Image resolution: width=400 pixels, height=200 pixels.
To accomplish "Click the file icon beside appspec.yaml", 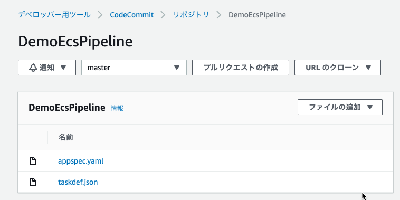I will click(32, 161).
